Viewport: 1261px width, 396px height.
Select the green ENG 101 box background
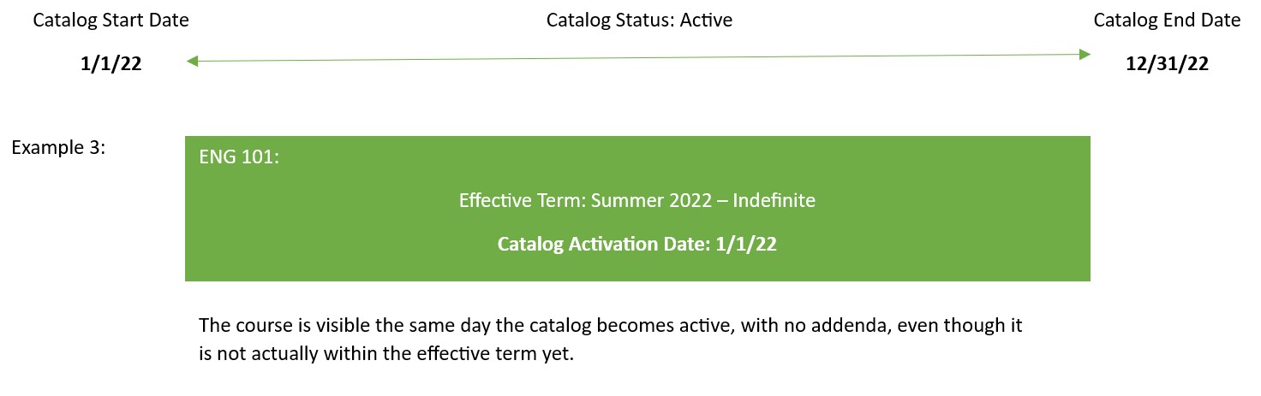(x=637, y=209)
